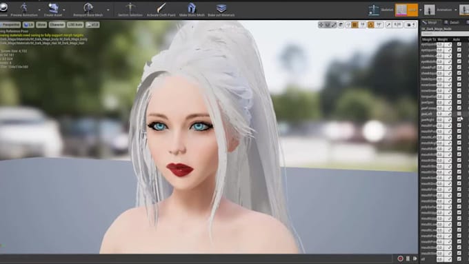Viewport: 469px width, 264px height.
Task: Click the surface snapping icon
Action: 348,25
